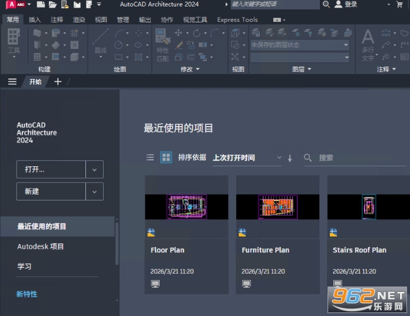This screenshot has width=410, height=316.
Task: Open the Furniture Plan thumbnail
Action: coord(277,207)
